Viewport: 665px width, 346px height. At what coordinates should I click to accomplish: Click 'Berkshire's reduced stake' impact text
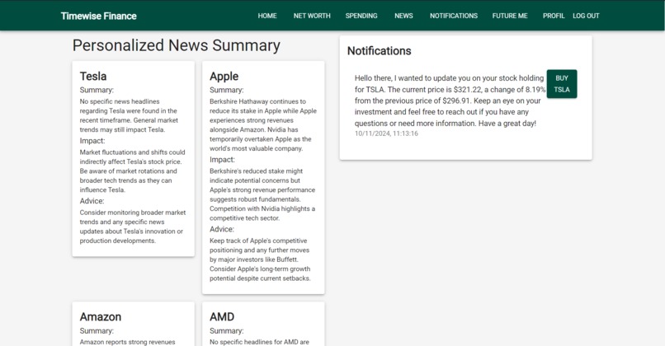click(262, 194)
